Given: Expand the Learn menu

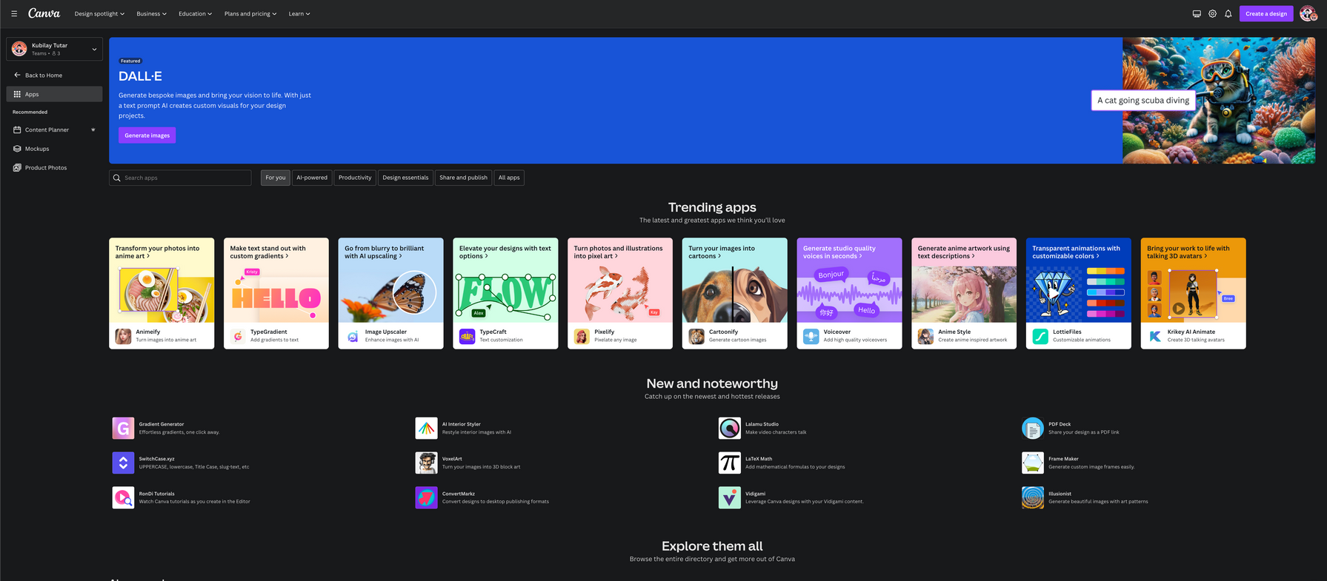Looking at the screenshot, I should (x=299, y=13).
